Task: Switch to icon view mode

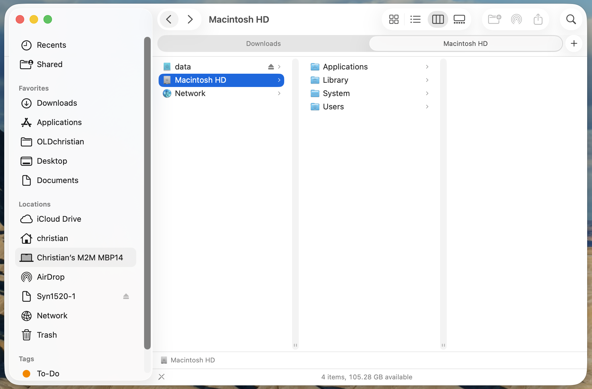Action: (x=394, y=20)
